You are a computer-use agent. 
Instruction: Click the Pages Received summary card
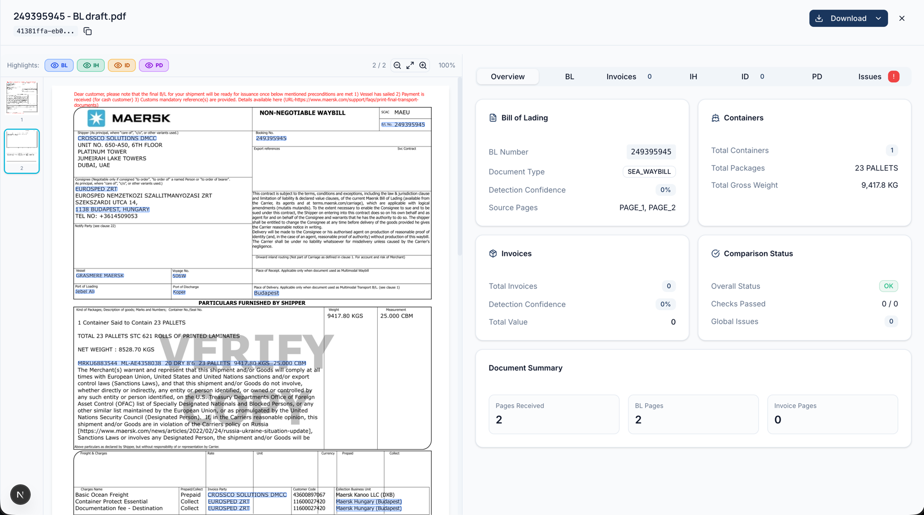(554, 414)
